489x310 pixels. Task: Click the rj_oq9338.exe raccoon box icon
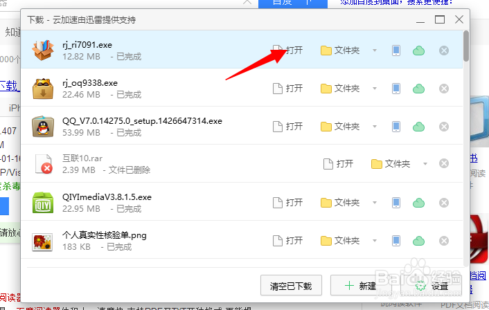[43, 89]
